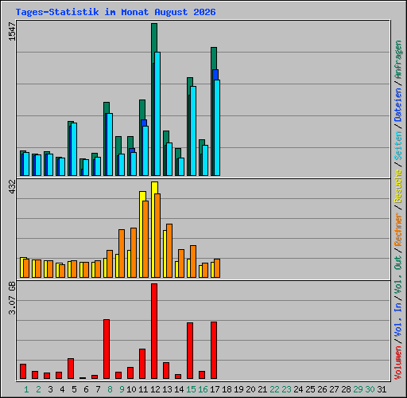Click day label '1' on the x-axis
Screen dimensions: 407x398
point(26,389)
